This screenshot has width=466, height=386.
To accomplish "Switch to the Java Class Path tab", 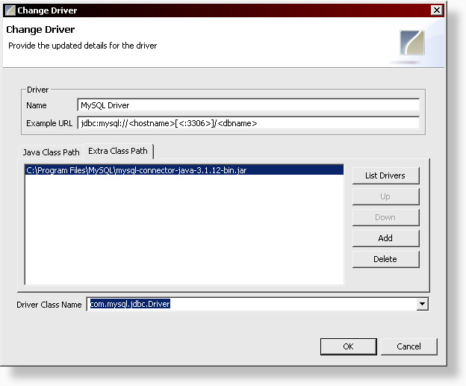I will pos(51,152).
